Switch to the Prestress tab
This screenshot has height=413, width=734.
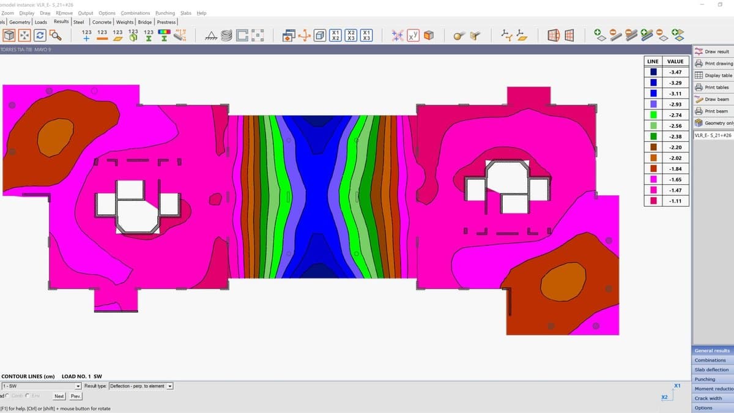tap(166, 22)
